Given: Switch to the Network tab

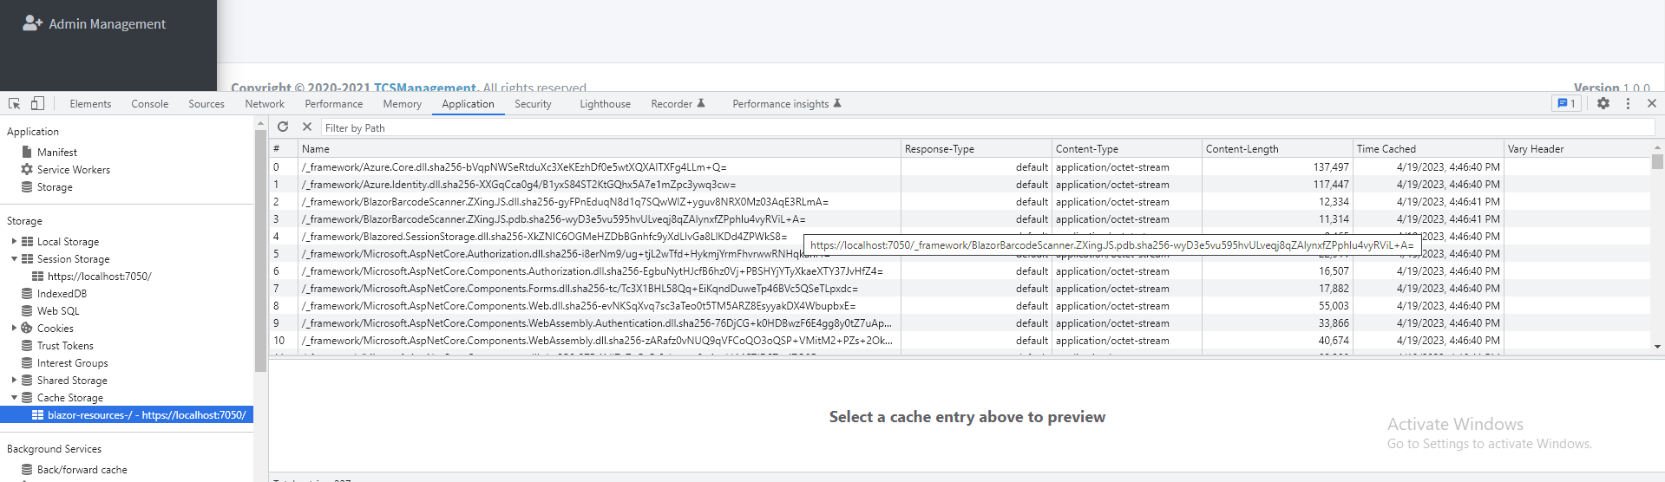Looking at the screenshot, I should click(265, 104).
